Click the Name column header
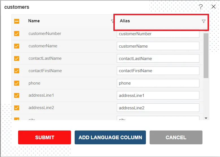Image resolution: width=220 pixels, height=157 pixels. coord(34,21)
